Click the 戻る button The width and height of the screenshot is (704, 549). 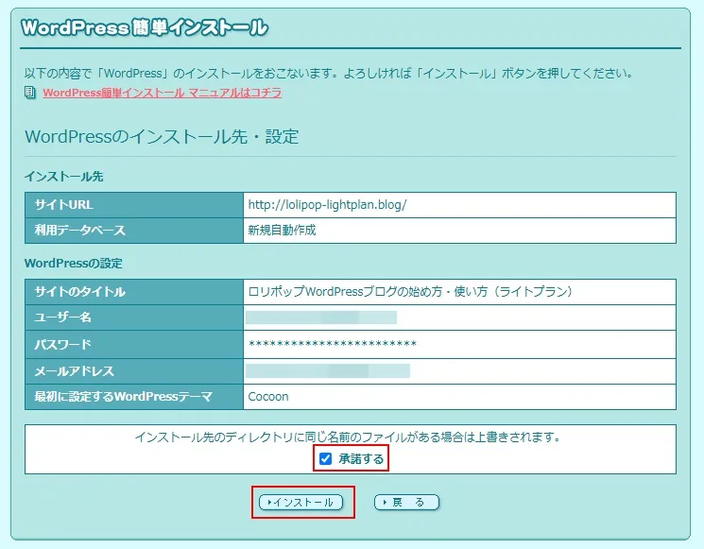click(x=406, y=502)
